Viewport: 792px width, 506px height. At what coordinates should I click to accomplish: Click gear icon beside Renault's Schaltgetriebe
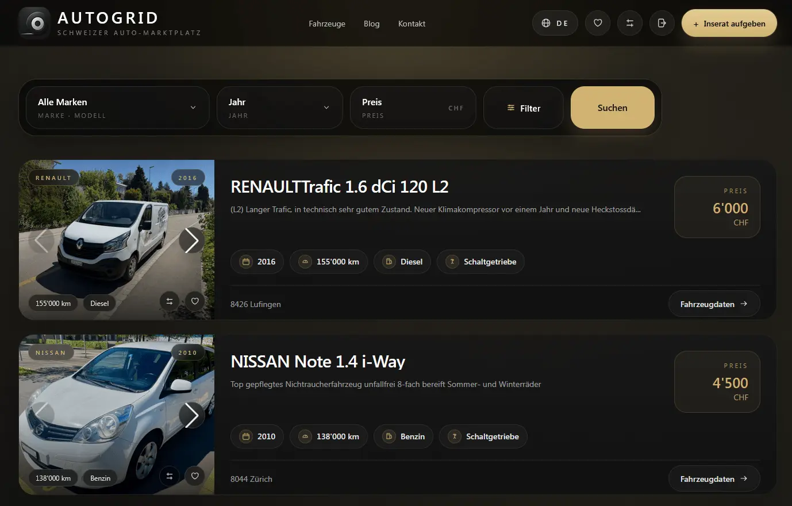(x=452, y=262)
